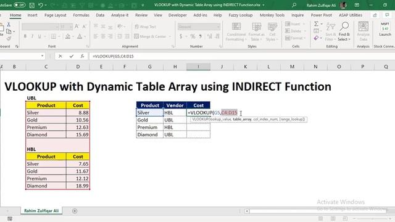Click the Copy icon in Clipboard group
The image size is (395, 222).
point(9,31)
